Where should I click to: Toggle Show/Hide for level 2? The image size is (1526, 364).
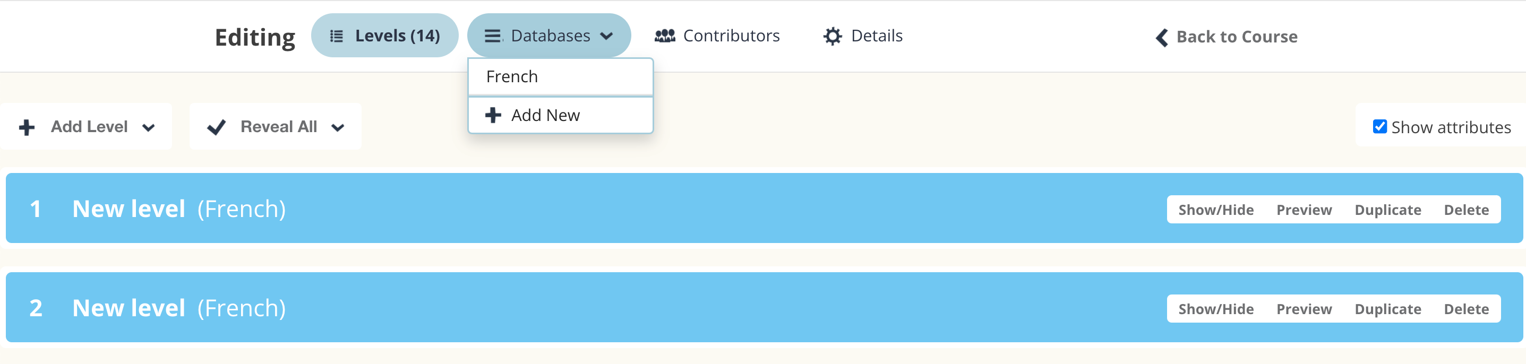coord(1215,309)
